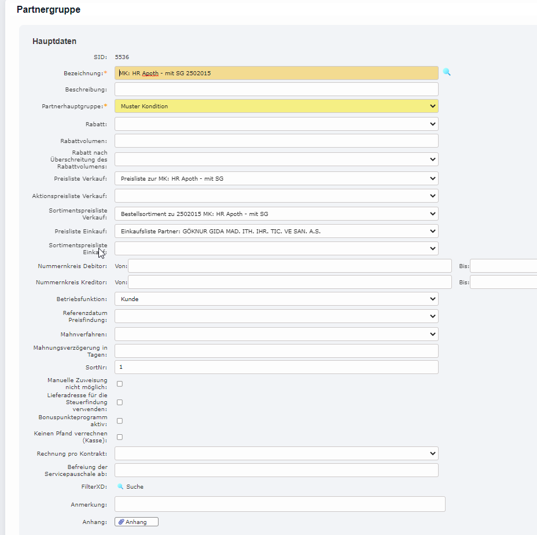The height and width of the screenshot is (535, 537).
Task: Click the Suche link beside FilterXD
Action: [x=135, y=487]
